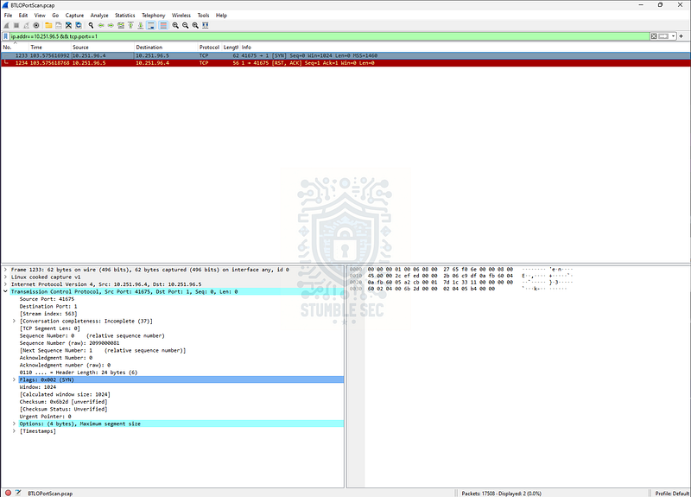Toggle auto-scroll during live capture

(x=150, y=26)
